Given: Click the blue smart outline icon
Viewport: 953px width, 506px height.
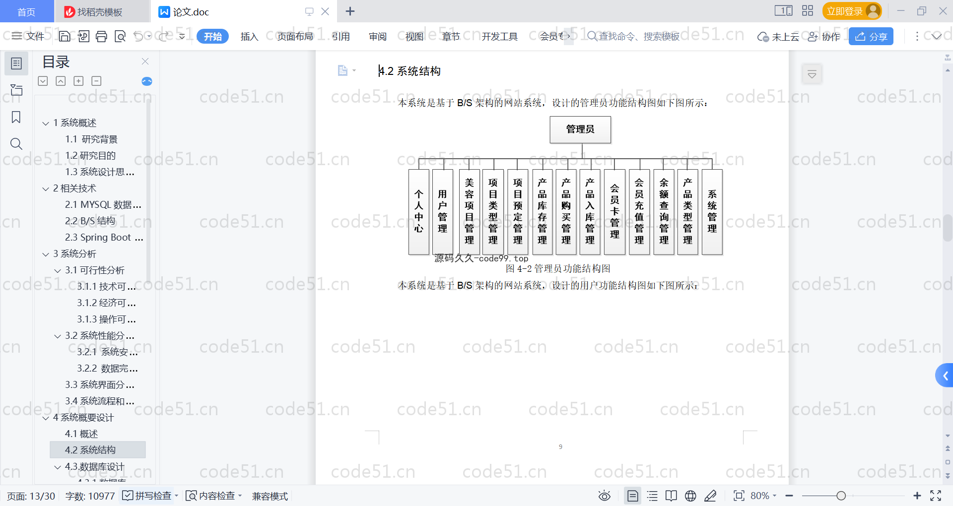Looking at the screenshot, I should pyautogui.click(x=147, y=81).
